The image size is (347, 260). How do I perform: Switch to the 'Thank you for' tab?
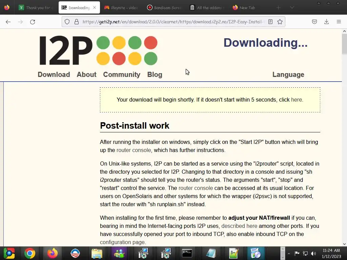36,7
